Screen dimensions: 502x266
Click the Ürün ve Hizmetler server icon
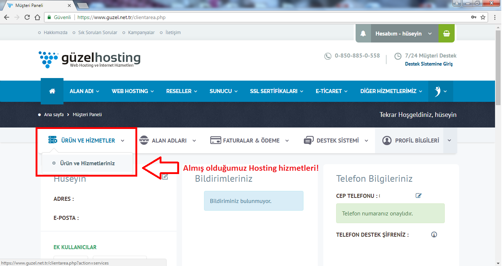coord(53,140)
